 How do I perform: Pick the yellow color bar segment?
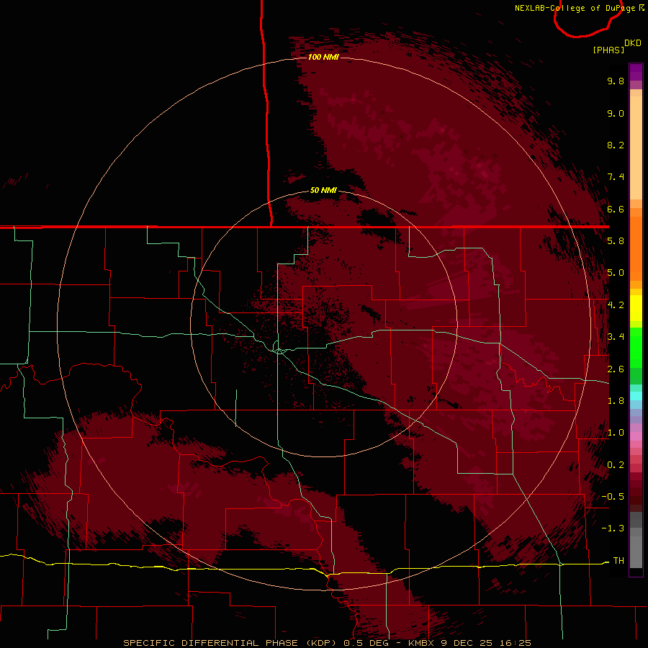pos(636,308)
